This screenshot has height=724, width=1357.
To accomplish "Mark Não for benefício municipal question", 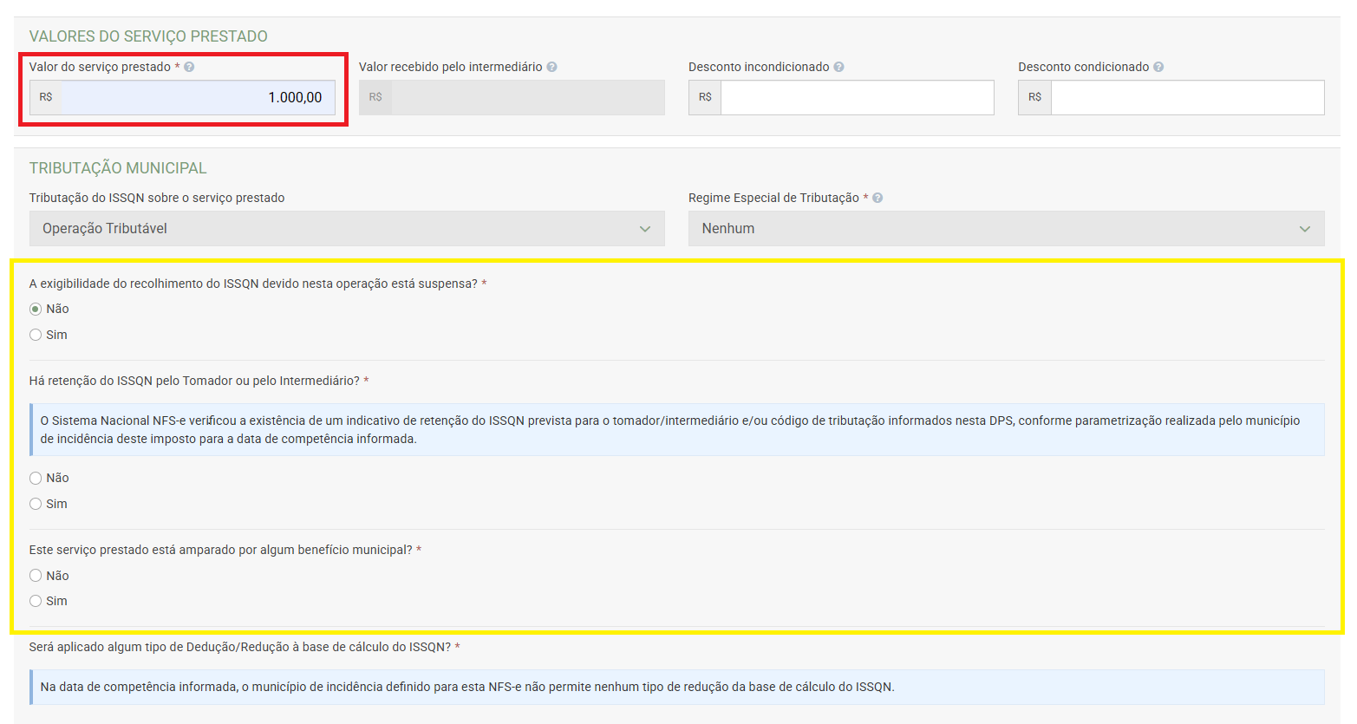I will pyautogui.click(x=36, y=576).
